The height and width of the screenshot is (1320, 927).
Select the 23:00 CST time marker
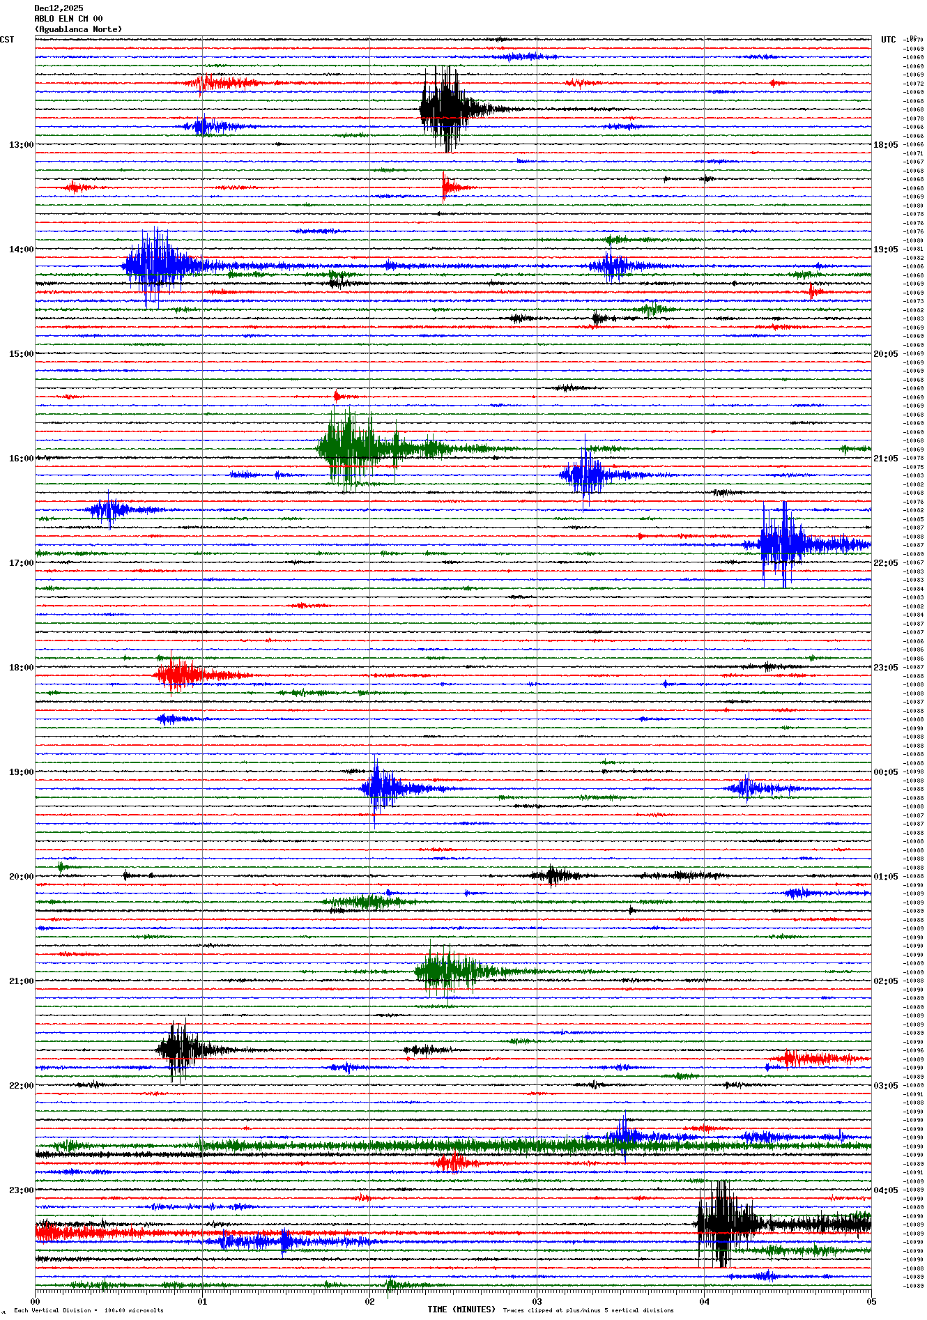pyautogui.click(x=21, y=1190)
